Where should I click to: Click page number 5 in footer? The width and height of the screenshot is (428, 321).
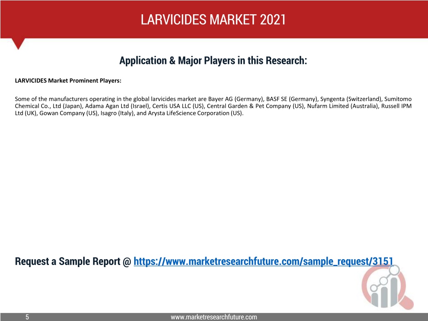(x=27, y=317)
